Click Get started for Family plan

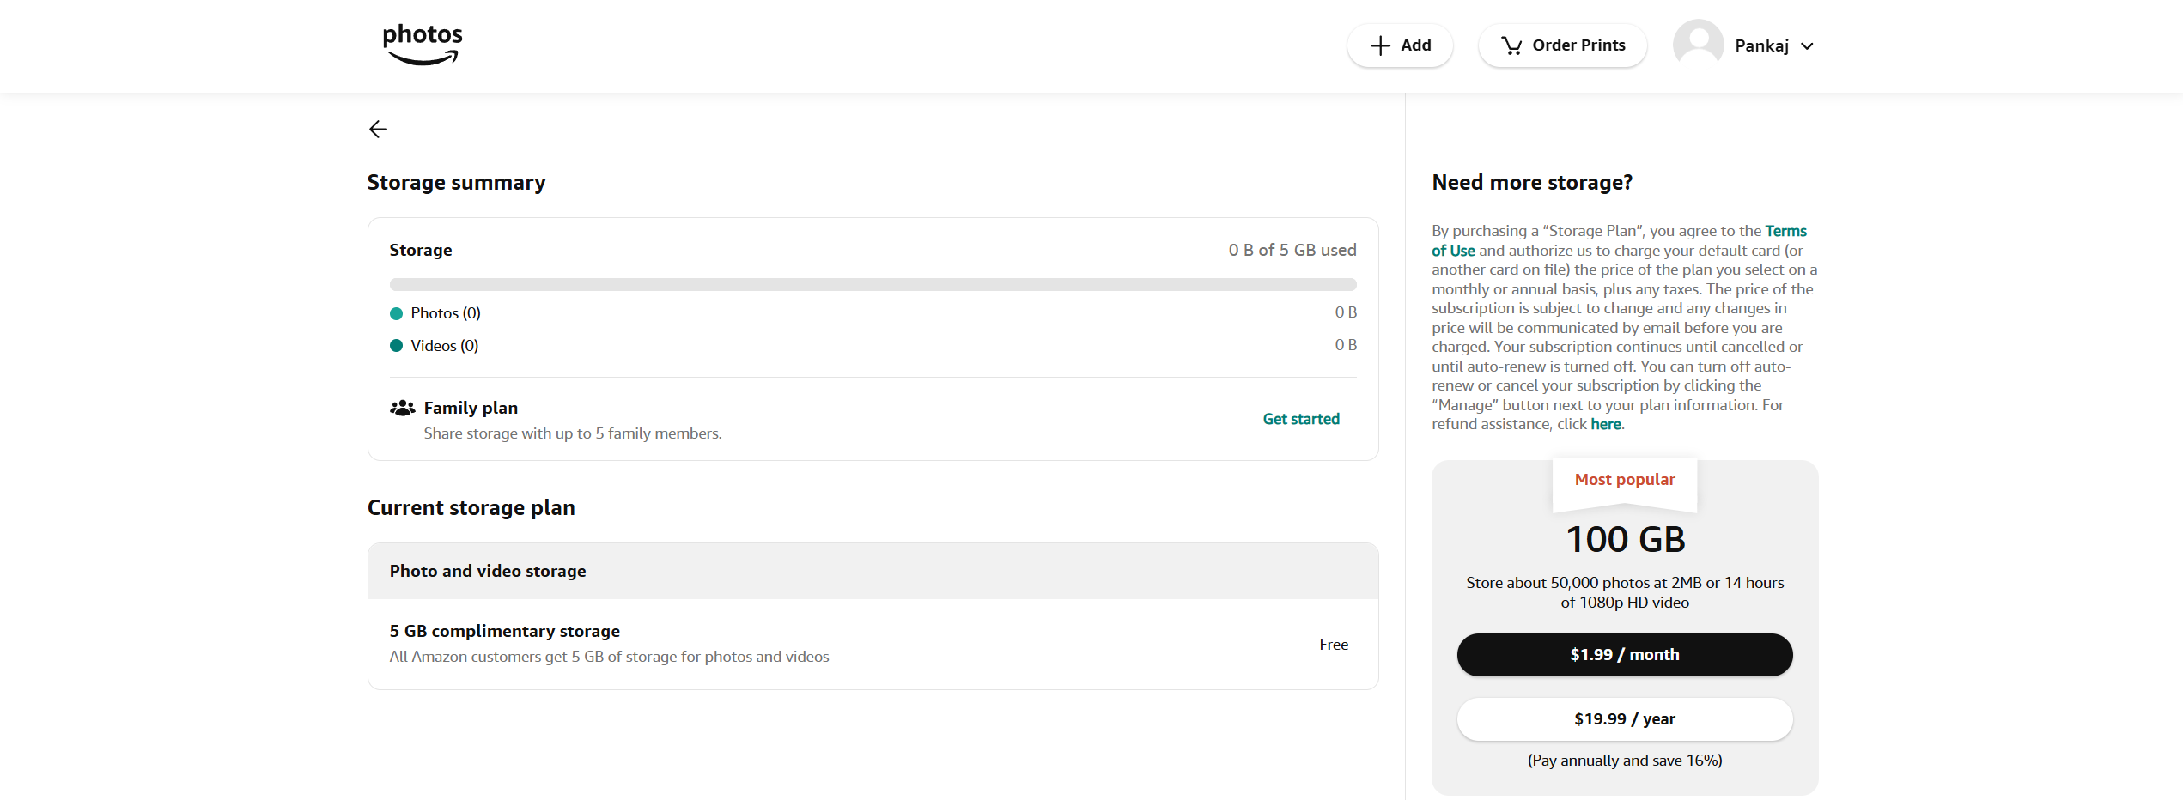(1300, 419)
